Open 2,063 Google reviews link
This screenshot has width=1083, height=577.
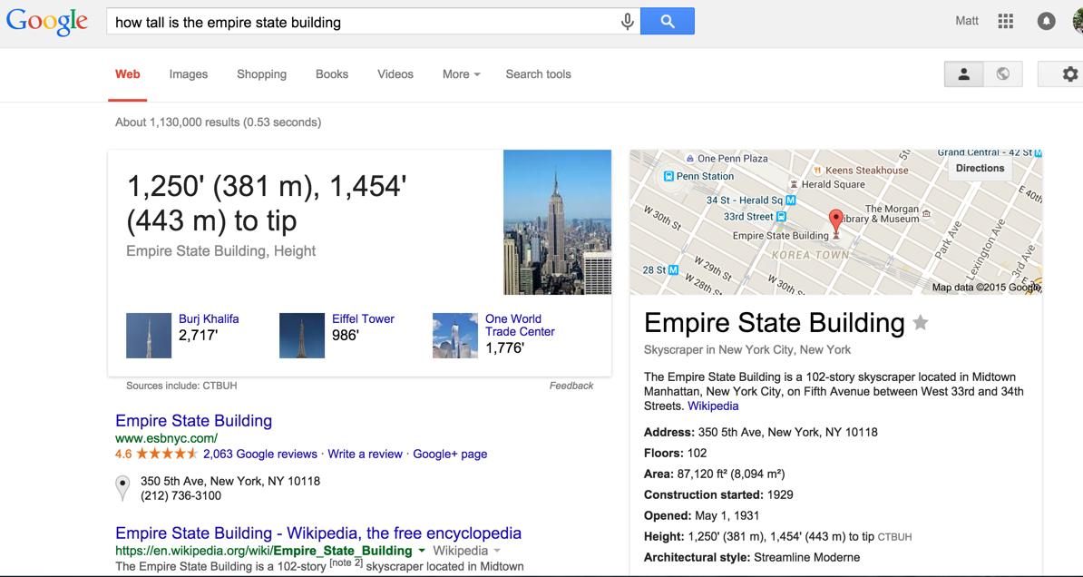259,454
